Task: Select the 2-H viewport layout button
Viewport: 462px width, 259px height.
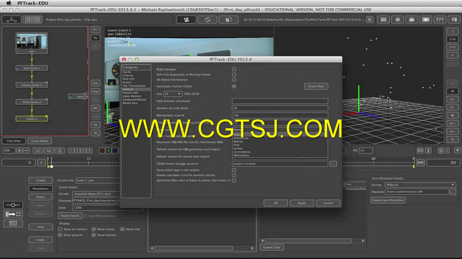Action: [x=452, y=39]
